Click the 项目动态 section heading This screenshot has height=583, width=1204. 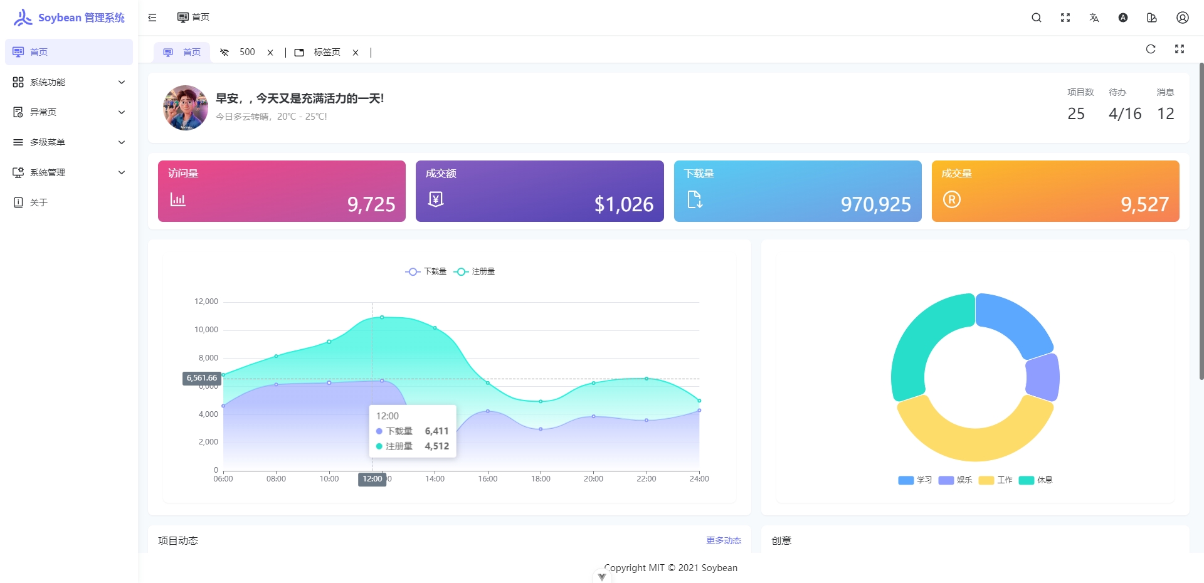click(178, 540)
